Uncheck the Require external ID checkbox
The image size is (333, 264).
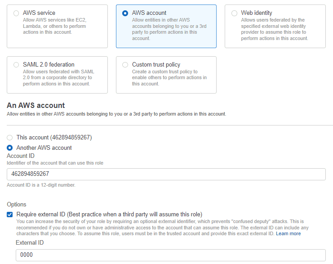tap(9, 215)
